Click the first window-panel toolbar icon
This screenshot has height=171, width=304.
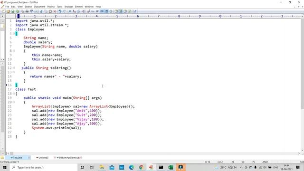116,11
